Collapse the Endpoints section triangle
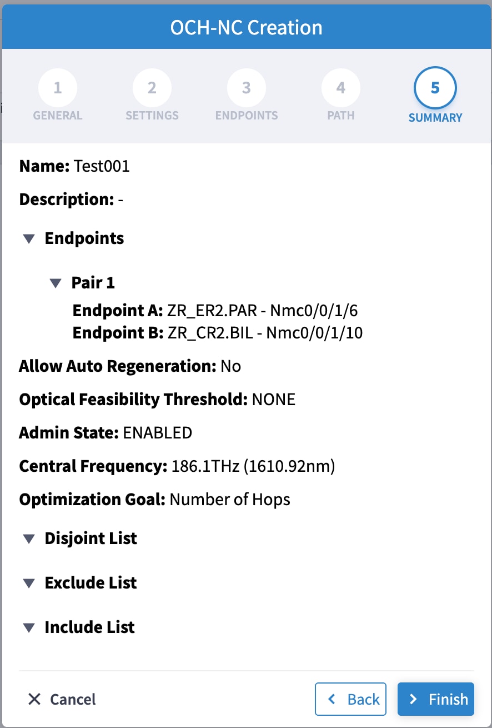This screenshot has width=492, height=728. [x=29, y=238]
